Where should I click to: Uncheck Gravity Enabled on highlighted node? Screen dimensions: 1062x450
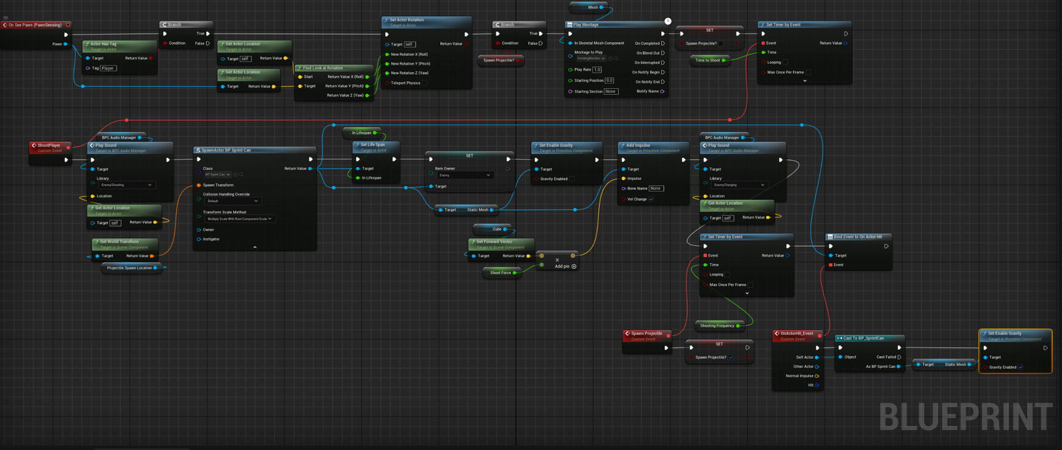[x=1020, y=367]
